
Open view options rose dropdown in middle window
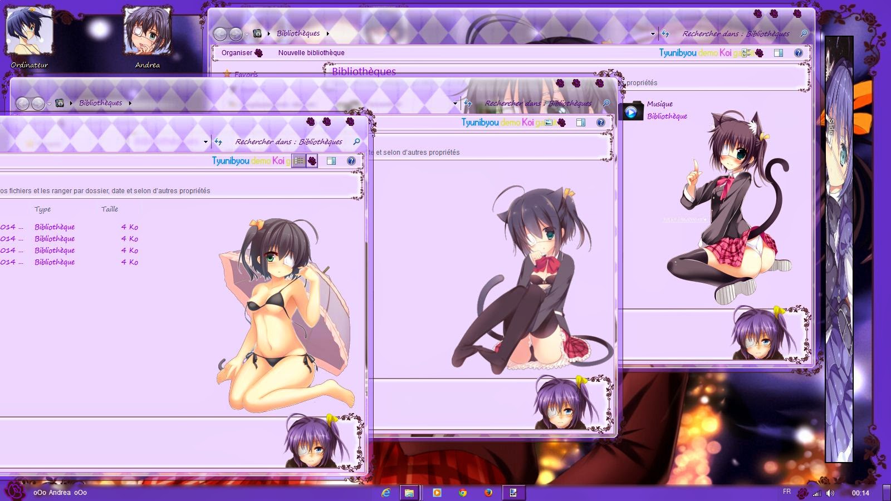pyautogui.click(x=561, y=122)
